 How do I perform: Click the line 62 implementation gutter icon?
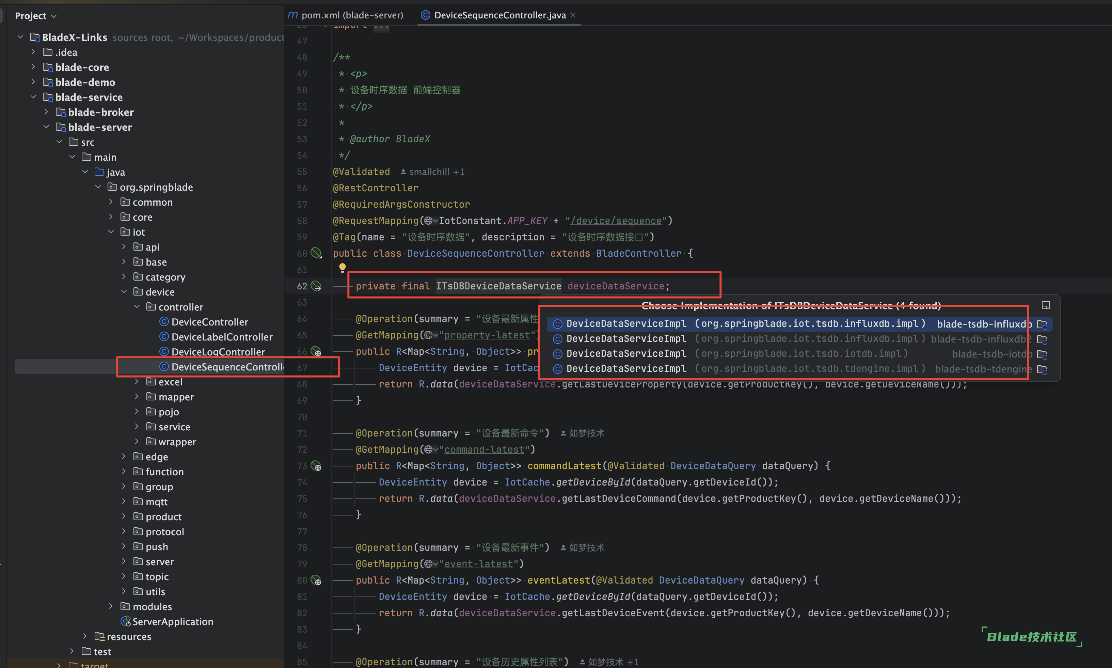316,286
